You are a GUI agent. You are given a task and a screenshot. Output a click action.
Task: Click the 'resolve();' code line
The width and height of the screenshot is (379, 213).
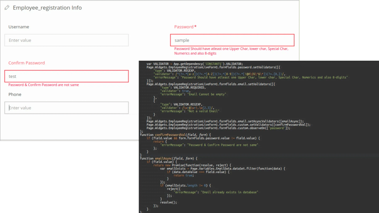169,202
